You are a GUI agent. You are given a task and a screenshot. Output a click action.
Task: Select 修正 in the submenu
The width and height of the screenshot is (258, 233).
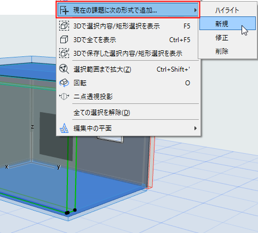point(227,38)
